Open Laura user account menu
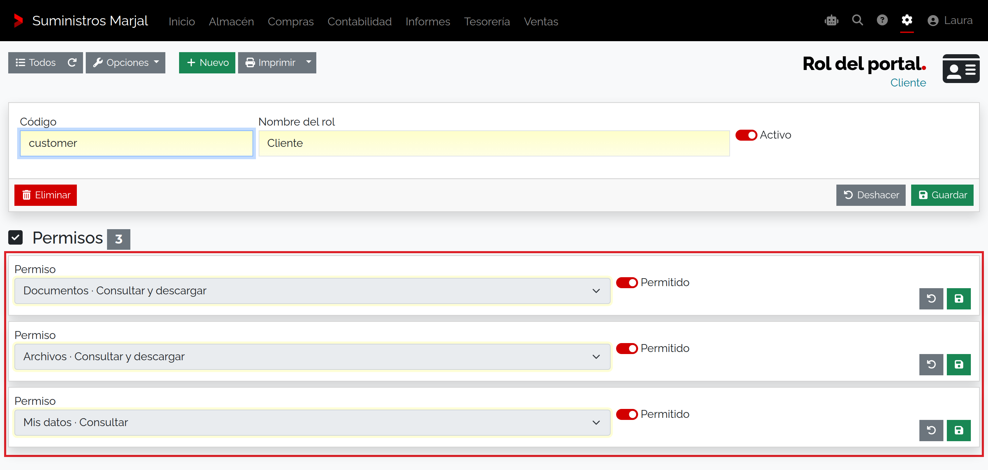The width and height of the screenshot is (988, 470). point(950,20)
